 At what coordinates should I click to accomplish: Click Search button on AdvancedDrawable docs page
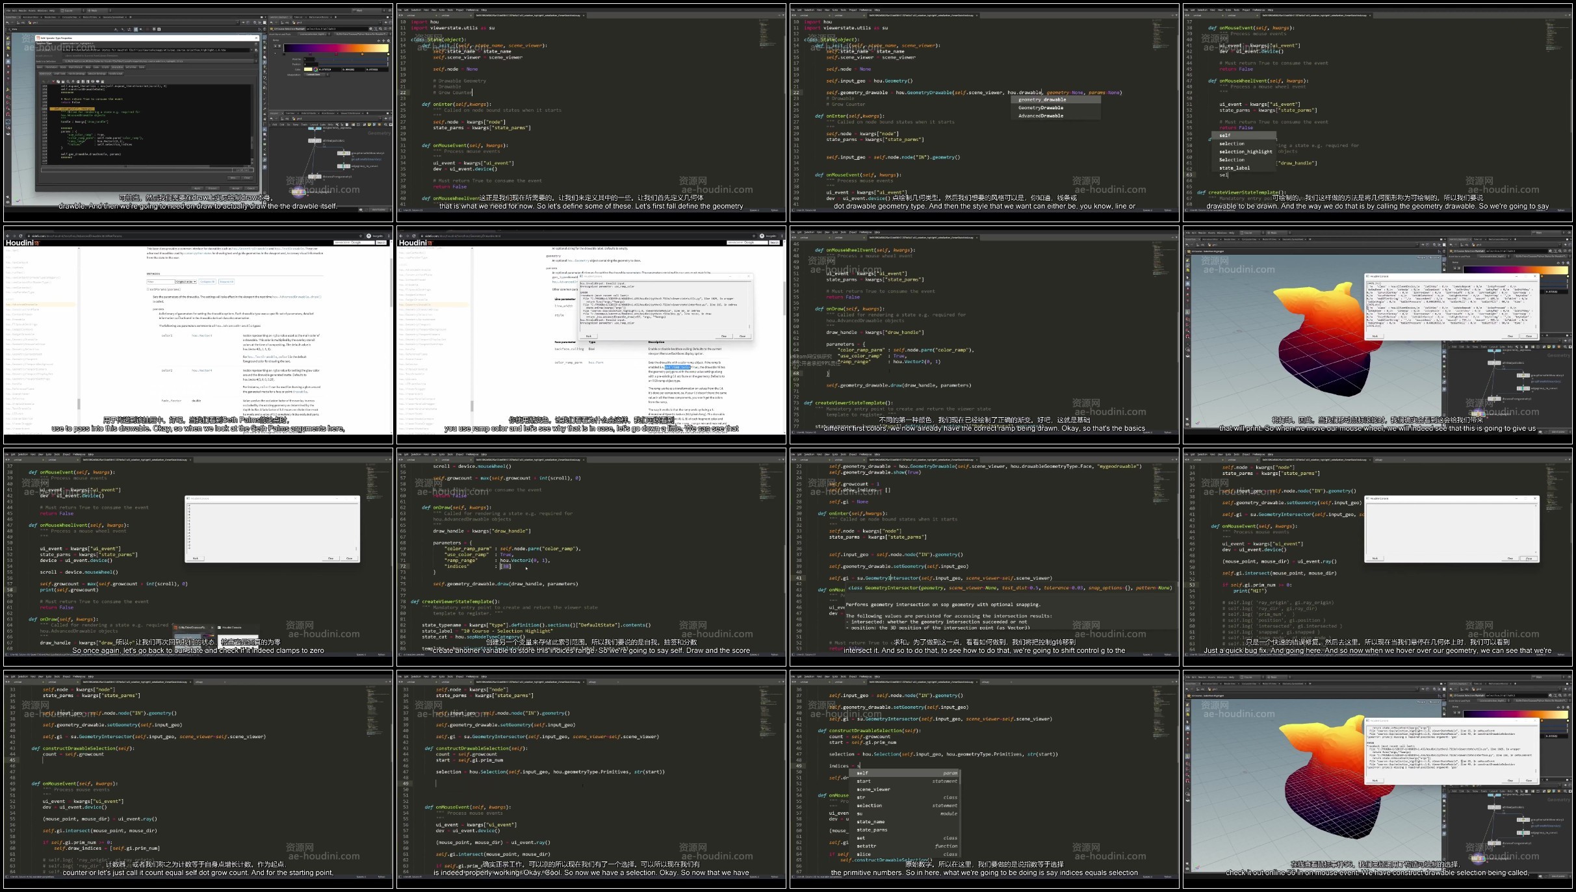pyautogui.click(x=381, y=242)
